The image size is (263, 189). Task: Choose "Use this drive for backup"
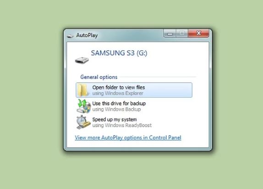coord(119,103)
